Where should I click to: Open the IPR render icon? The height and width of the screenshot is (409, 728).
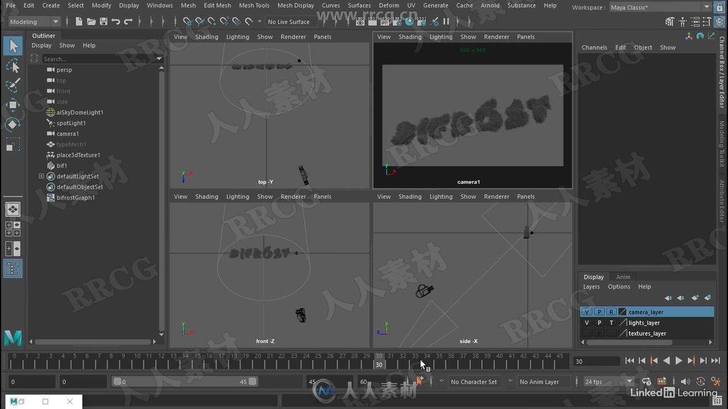click(x=384, y=22)
